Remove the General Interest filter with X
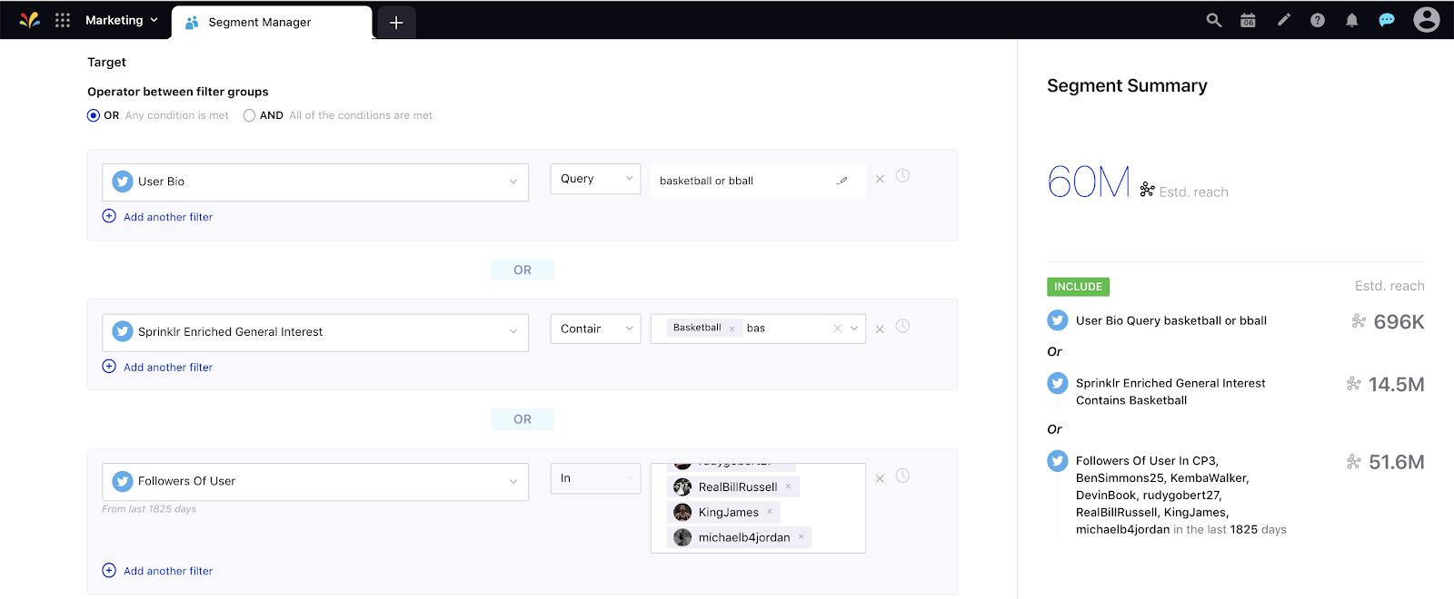This screenshot has height=599, width=1454. [880, 329]
